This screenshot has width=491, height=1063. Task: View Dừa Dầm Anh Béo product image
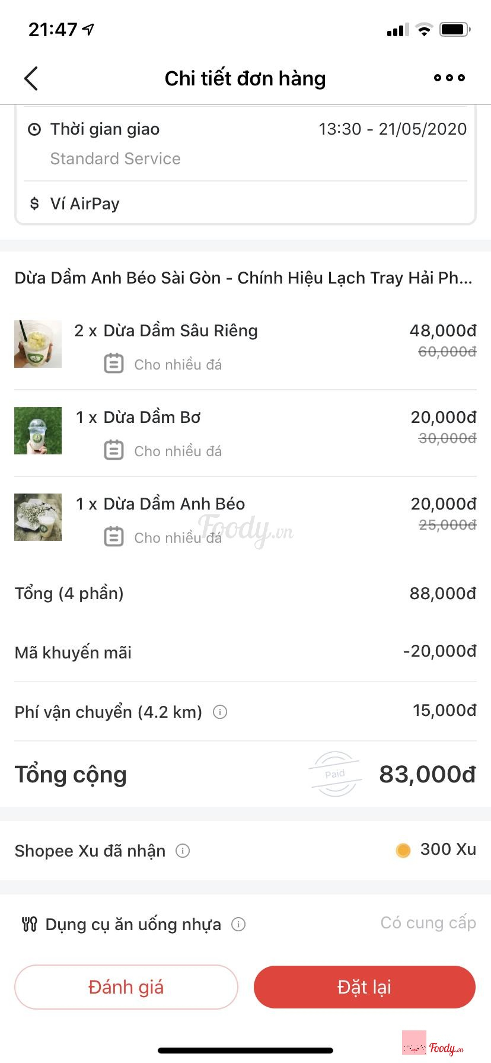click(x=38, y=517)
